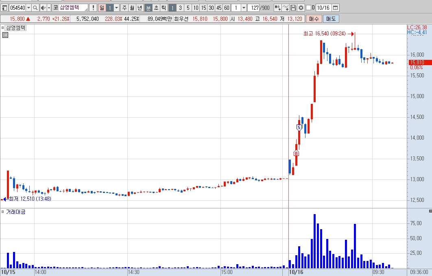Select the 30-minute interval
Image resolution: width=432 pixels, height=276 pixels.
211,8
